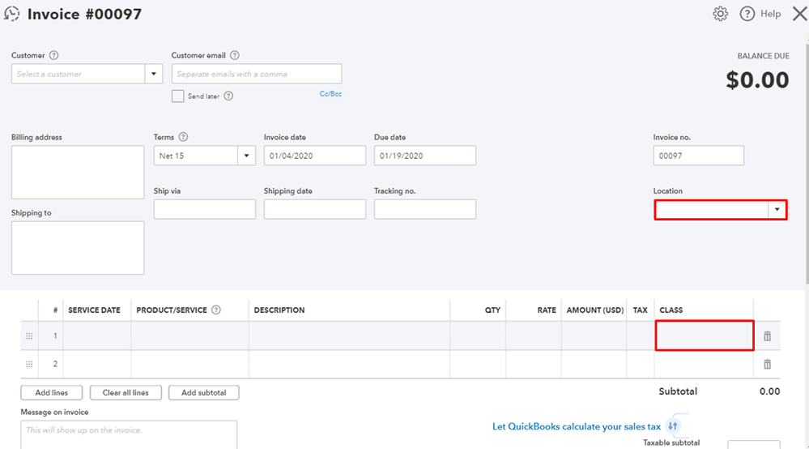
Task: Click the Net 15 terms field
Action: 195,156
